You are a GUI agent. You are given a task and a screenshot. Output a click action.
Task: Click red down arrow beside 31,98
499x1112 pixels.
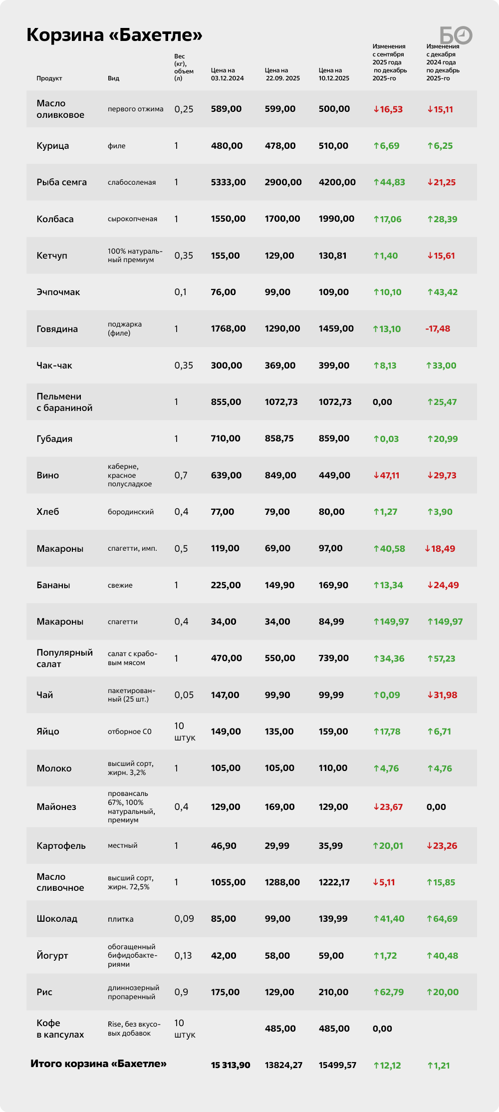pyautogui.click(x=430, y=695)
